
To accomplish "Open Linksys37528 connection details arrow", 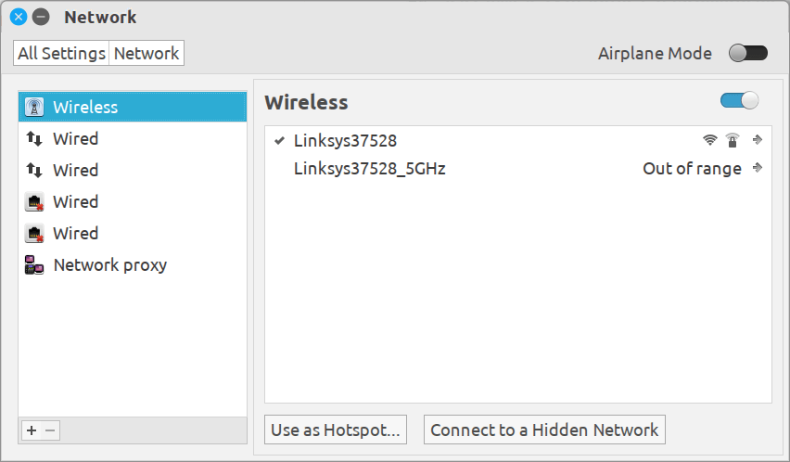I will (x=758, y=140).
